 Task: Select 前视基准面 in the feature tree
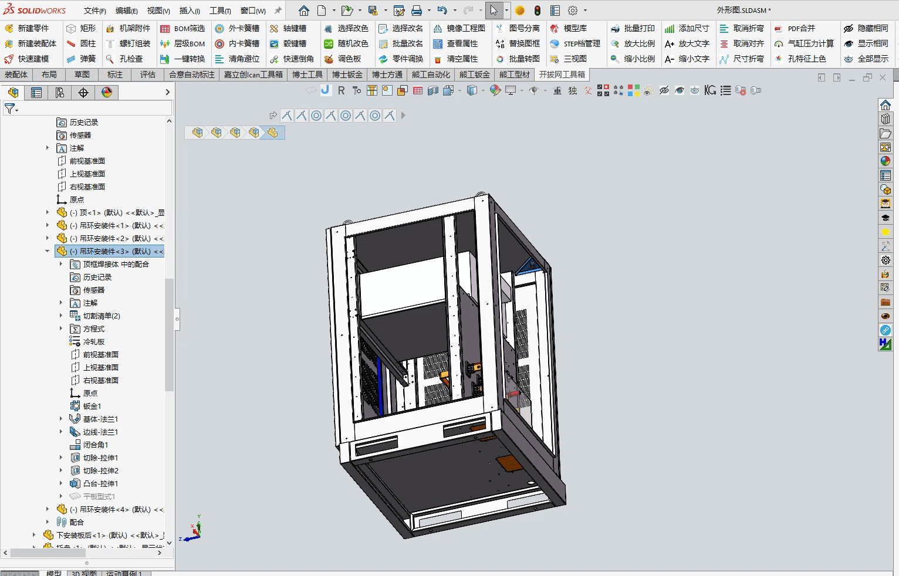87,161
